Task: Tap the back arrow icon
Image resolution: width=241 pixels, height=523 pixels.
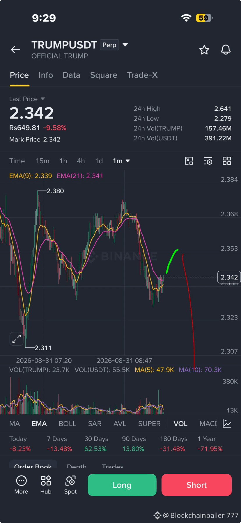Action: pos(15,50)
